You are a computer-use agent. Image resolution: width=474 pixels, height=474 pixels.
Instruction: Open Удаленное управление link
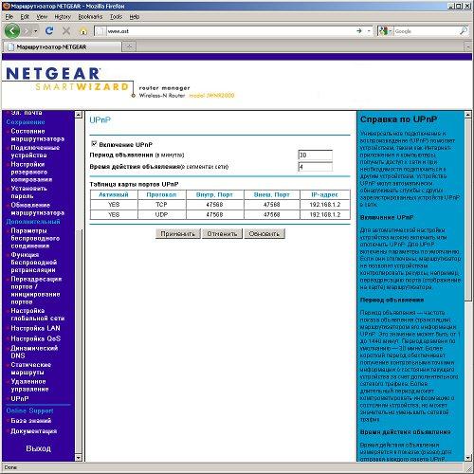[29, 385]
